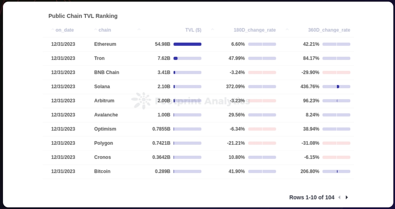Image resolution: width=395 pixels, height=209 pixels.
Task: Click the on_date column header text
Action: click(65, 30)
